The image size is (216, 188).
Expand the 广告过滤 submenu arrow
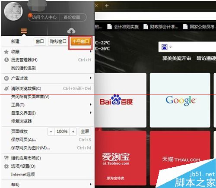(91, 78)
